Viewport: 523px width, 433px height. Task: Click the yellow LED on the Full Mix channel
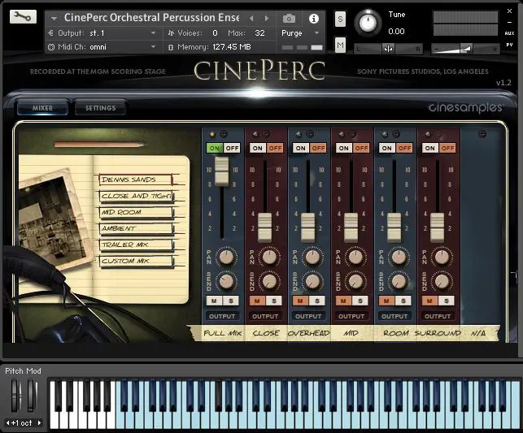pyautogui.click(x=212, y=134)
